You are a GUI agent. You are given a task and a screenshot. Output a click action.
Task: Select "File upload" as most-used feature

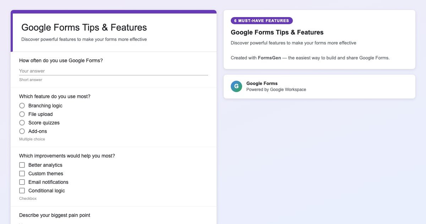coord(22,114)
